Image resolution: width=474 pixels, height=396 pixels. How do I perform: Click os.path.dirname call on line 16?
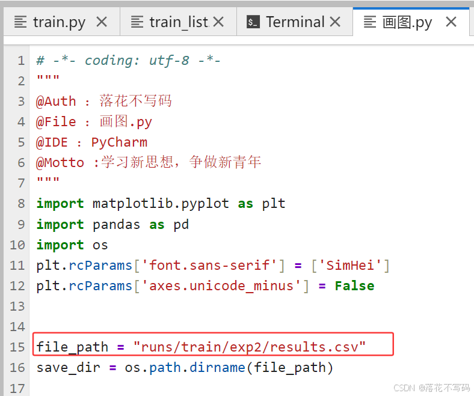(x=185, y=368)
